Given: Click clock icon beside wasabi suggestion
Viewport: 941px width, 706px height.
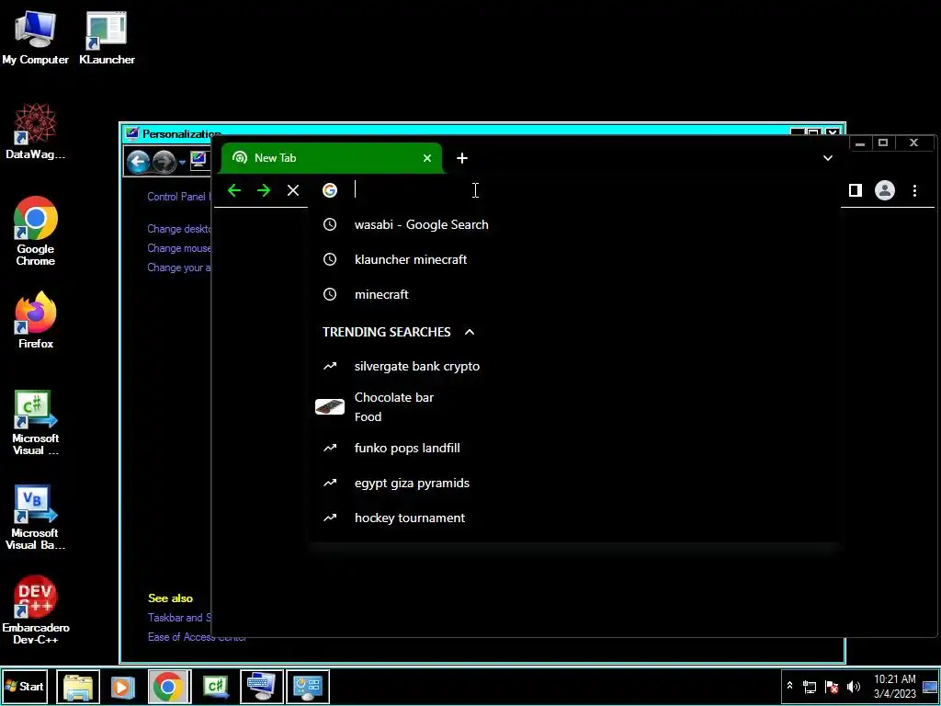Looking at the screenshot, I should [x=330, y=224].
